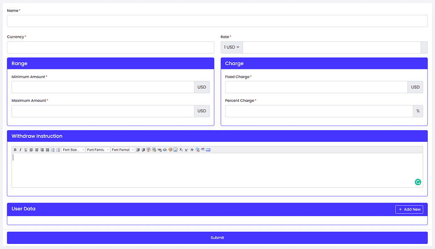Open the Font Size dropdown
435x249 pixels.
click(73, 150)
